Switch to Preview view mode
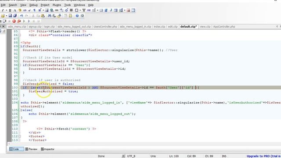Image resolution: width=281 pixels, height=158 pixels. (31, 149)
